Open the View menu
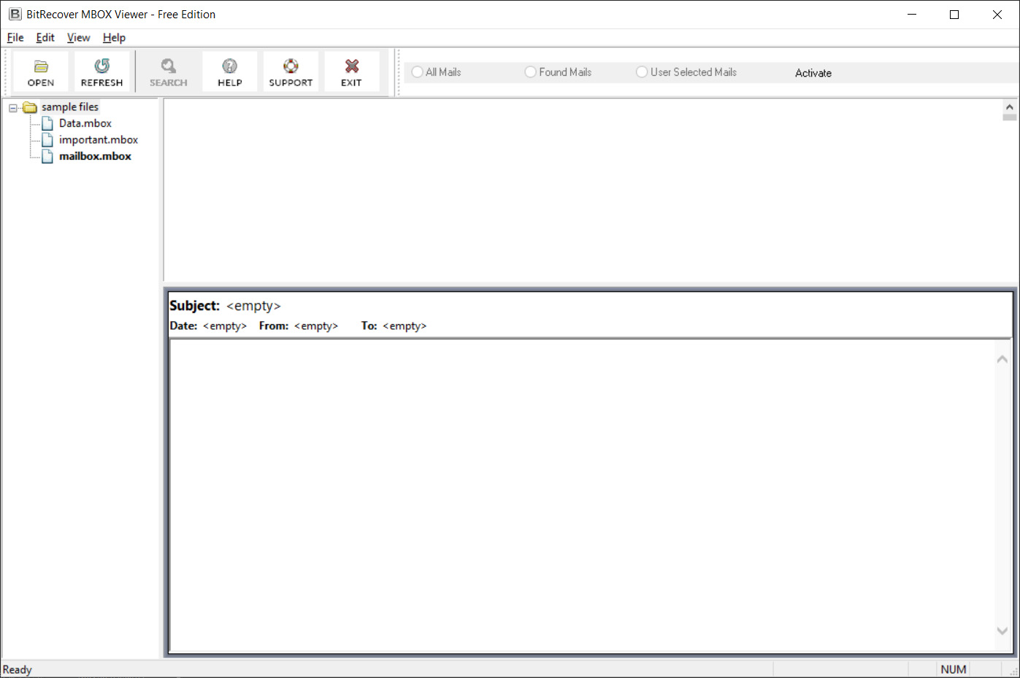The width and height of the screenshot is (1020, 678). tap(78, 37)
